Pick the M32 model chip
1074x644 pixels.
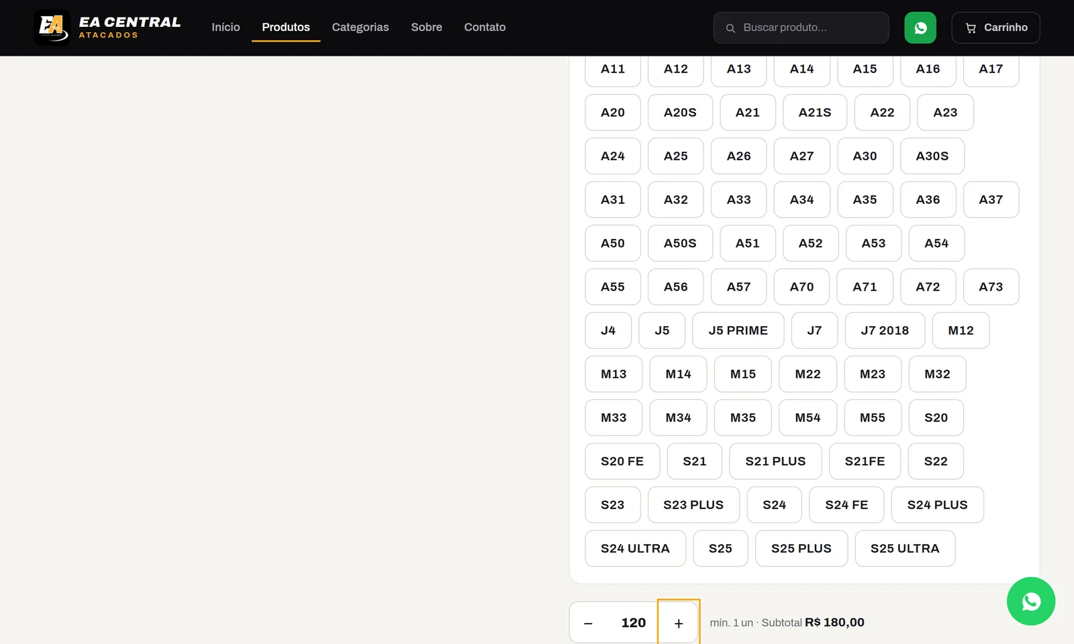pos(937,374)
